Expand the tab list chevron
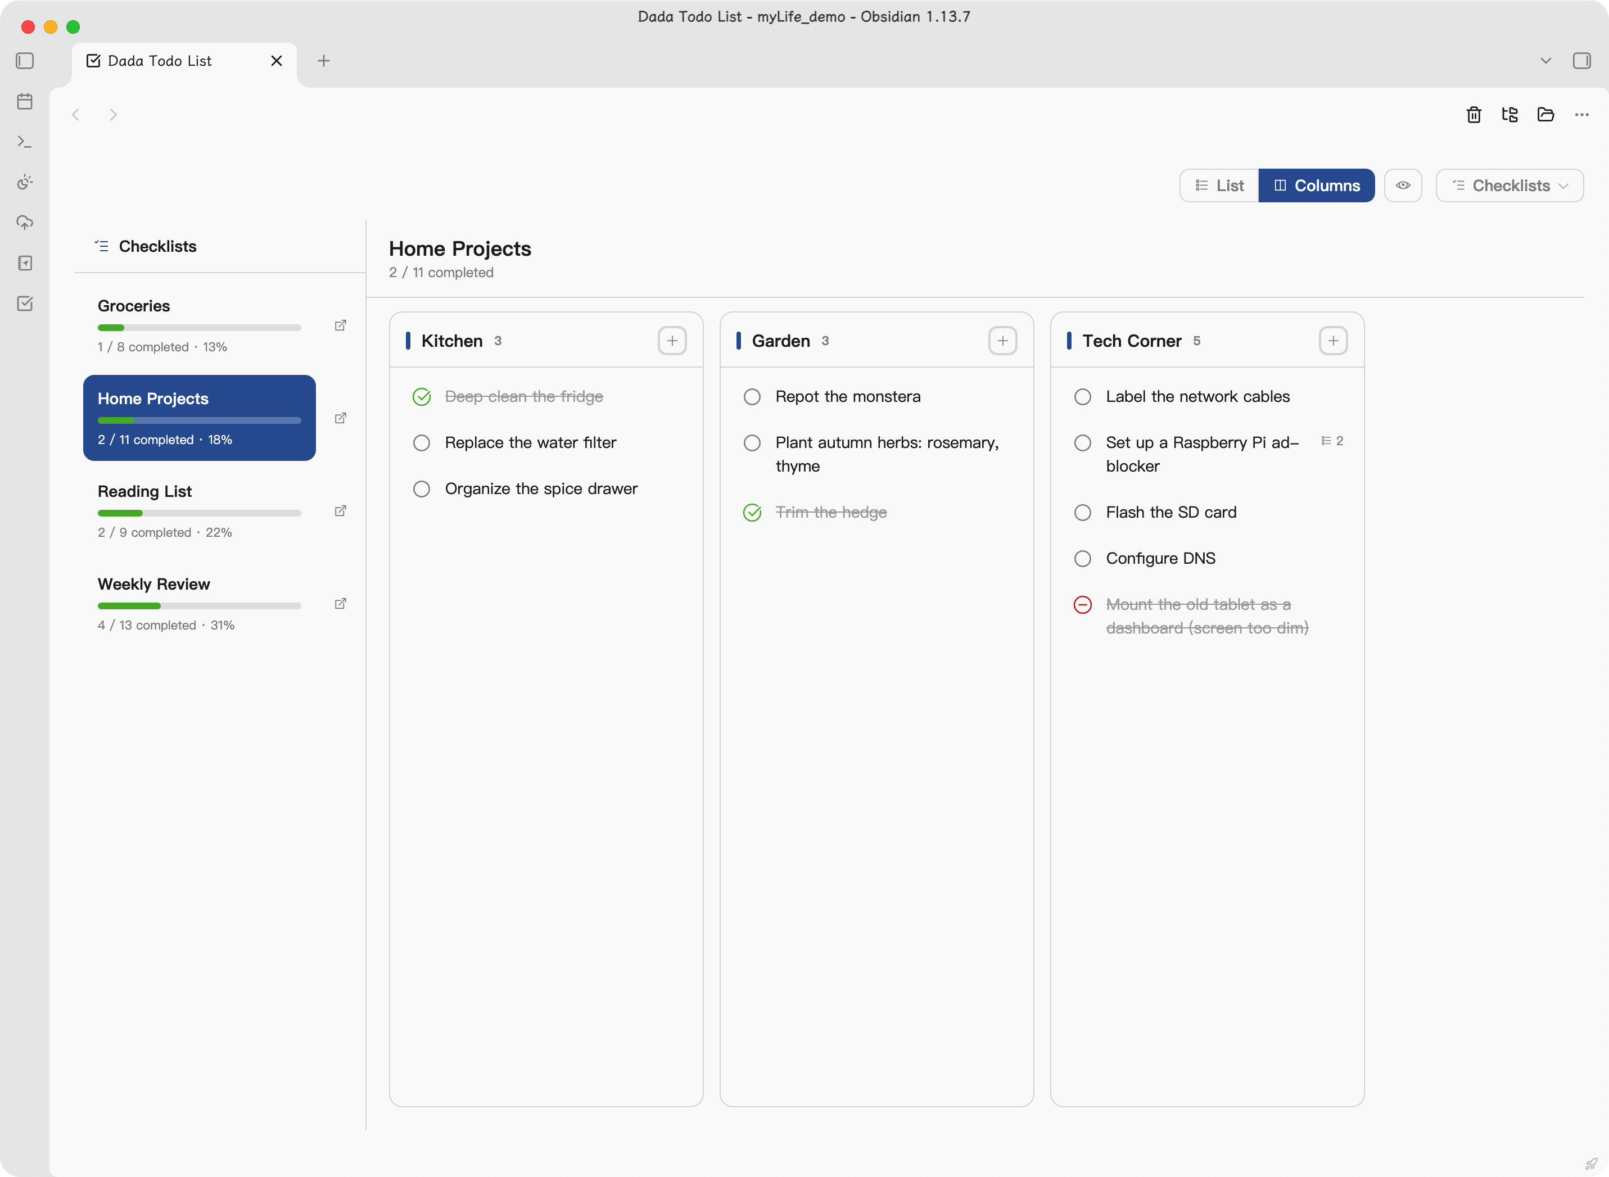The width and height of the screenshot is (1609, 1177). (1545, 61)
